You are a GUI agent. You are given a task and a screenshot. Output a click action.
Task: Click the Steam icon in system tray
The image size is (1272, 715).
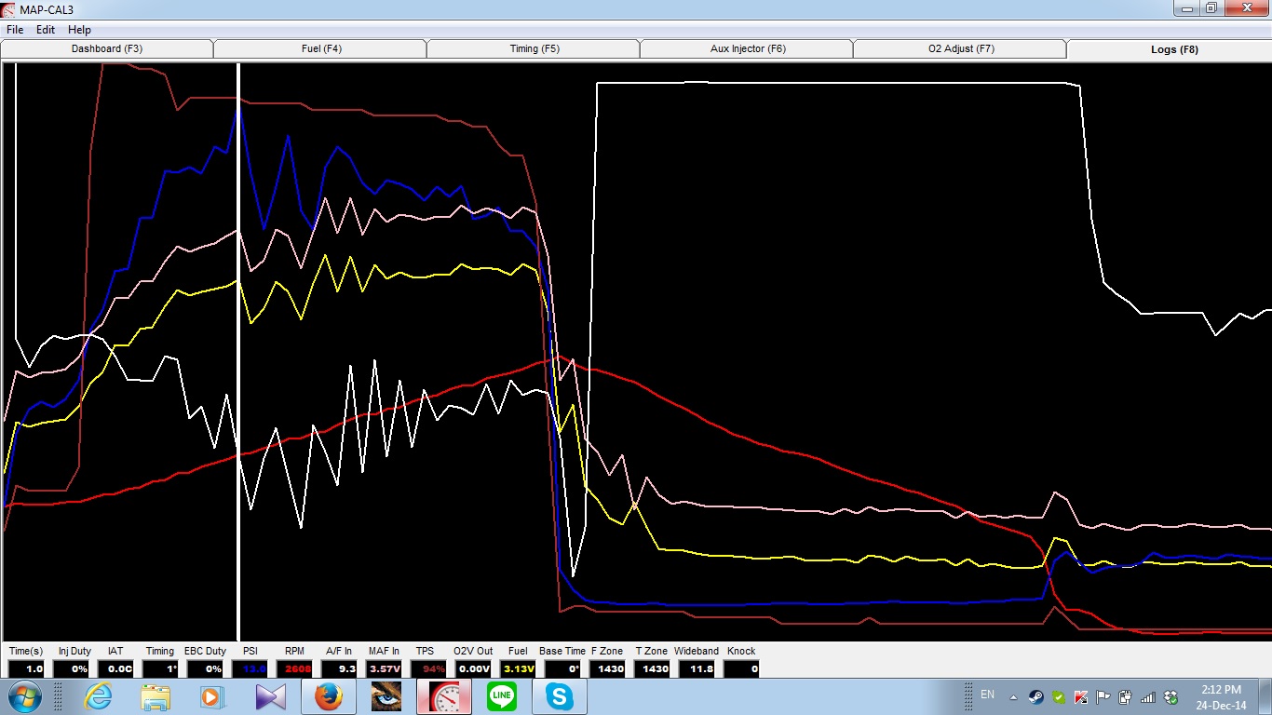point(1035,696)
